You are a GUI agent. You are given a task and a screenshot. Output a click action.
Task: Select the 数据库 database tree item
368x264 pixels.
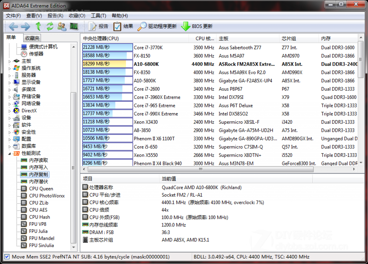point(28,146)
